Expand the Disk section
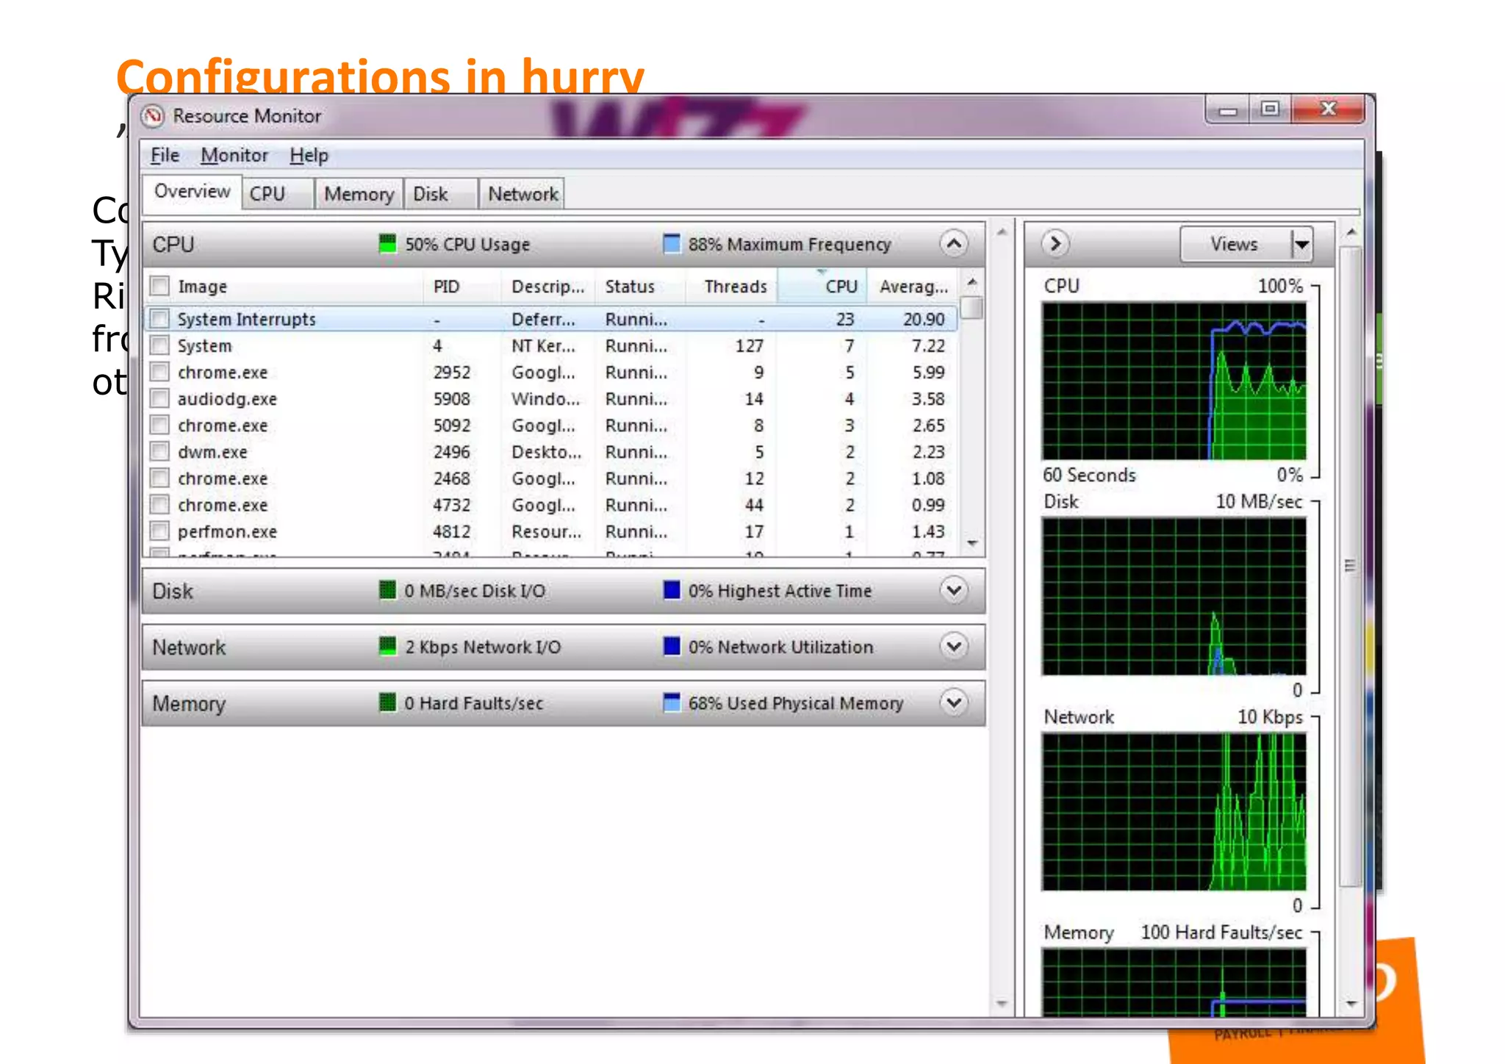Screen dimensions: 1505x1064 tap(953, 590)
